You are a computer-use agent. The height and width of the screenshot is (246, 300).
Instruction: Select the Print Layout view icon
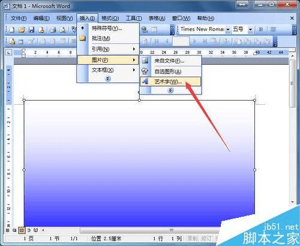22,230
